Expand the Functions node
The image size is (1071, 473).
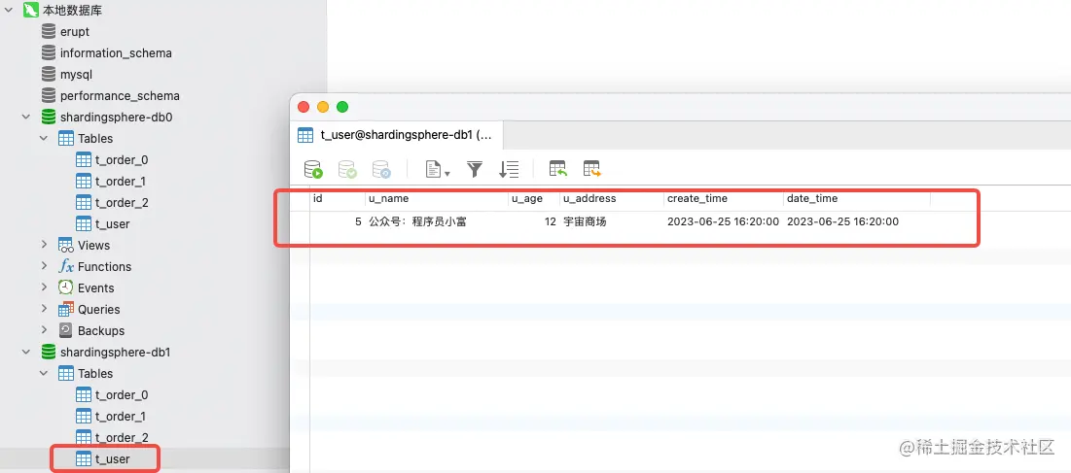click(44, 266)
